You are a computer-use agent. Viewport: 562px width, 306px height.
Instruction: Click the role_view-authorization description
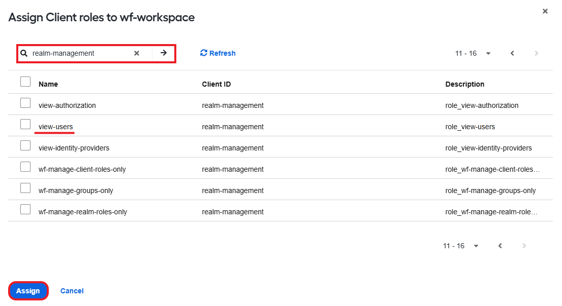[482, 105]
